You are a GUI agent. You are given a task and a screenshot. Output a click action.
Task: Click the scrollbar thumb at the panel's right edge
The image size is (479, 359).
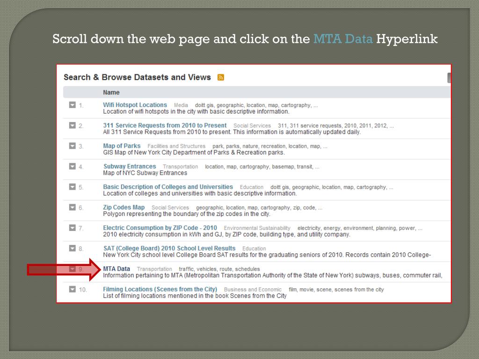[x=449, y=78]
